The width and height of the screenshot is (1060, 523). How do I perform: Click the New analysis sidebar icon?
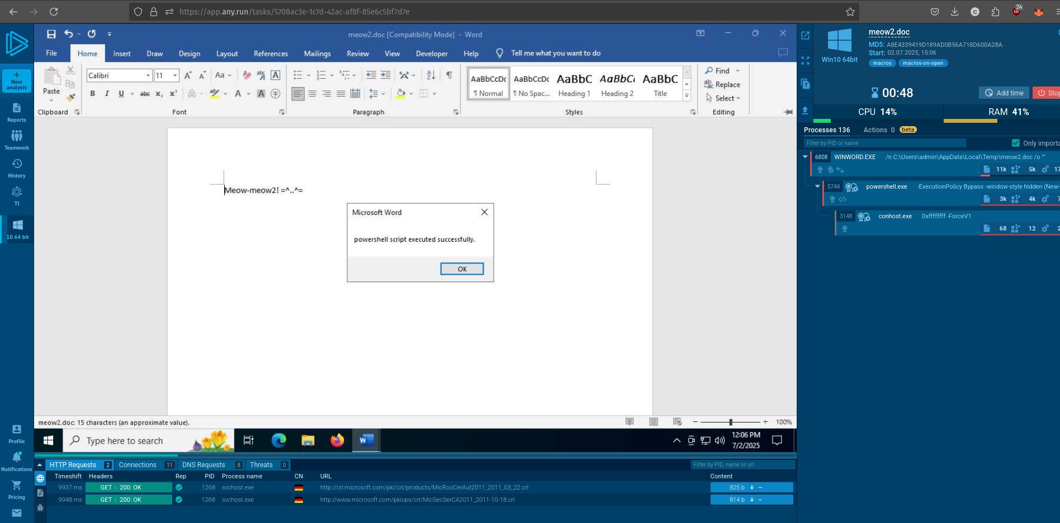[16, 81]
